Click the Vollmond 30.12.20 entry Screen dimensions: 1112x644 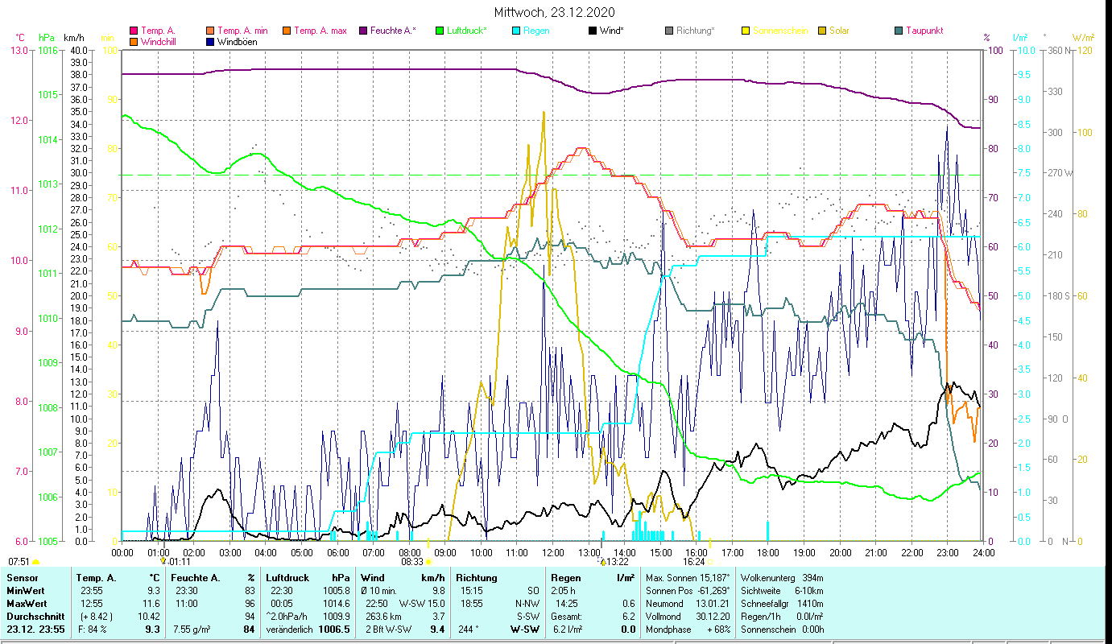point(688,616)
